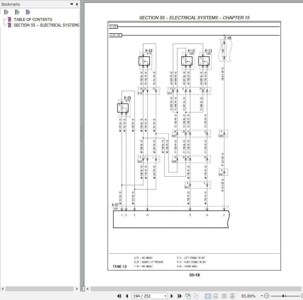Viewport: 303px width, 300px height.
Task: Select the two-page continuous layout
Action: [233, 296]
